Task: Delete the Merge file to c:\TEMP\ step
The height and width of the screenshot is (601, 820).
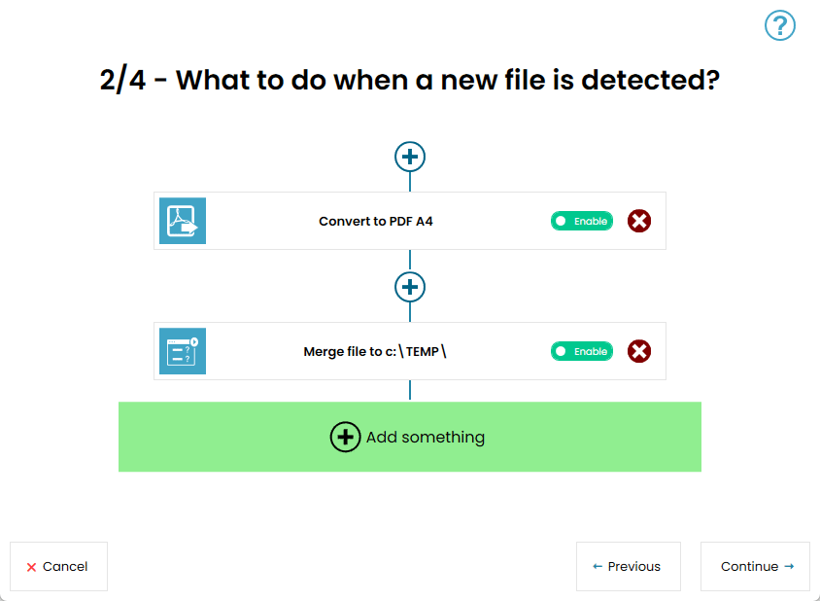Action: tap(639, 351)
